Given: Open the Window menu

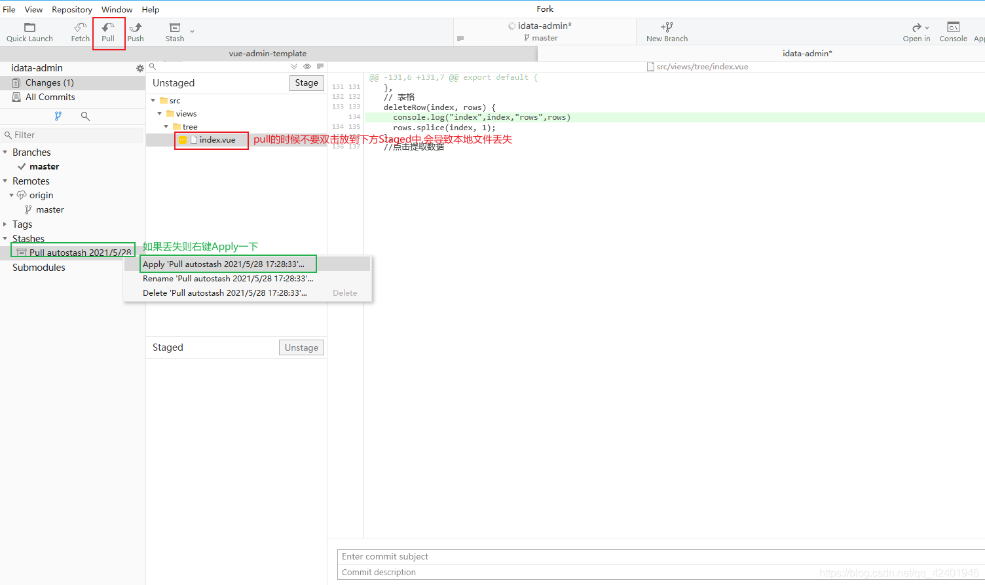Looking at the screenshot, I should click(x=117, y=9).
